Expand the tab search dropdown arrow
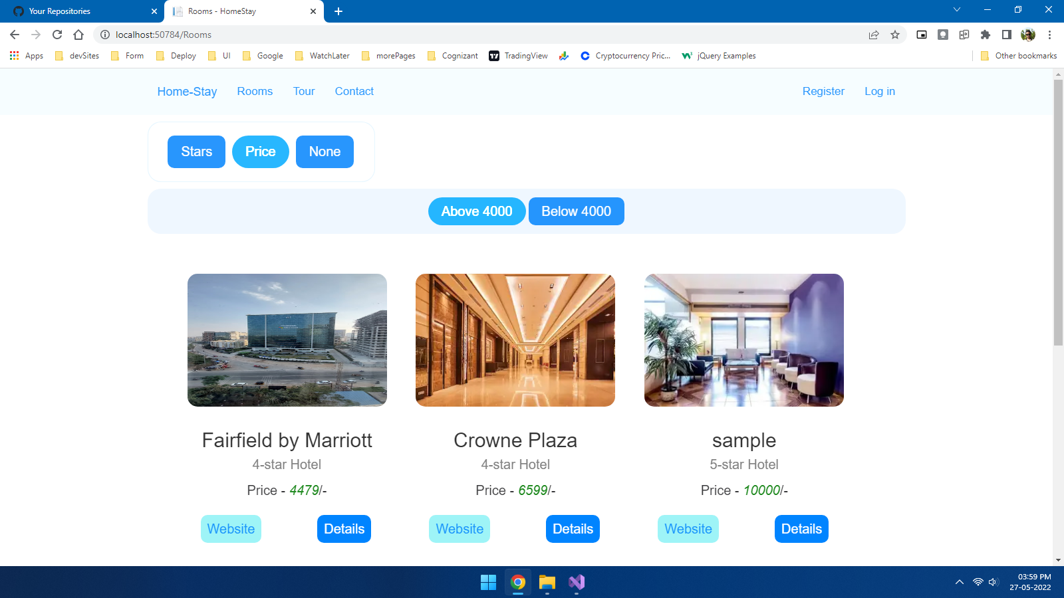Image resolution: width=1064 pixels, height=598 pixels. pyautogui.click(x=956, y=9)
